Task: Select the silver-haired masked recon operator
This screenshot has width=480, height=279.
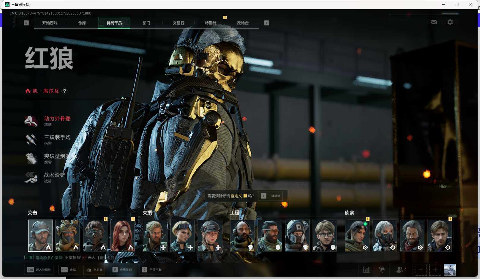Action: pyautogui.click(x=385, y=236)
